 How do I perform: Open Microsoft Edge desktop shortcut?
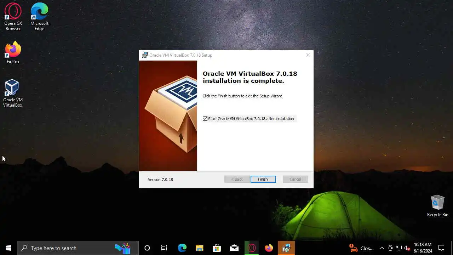[39, 17]
